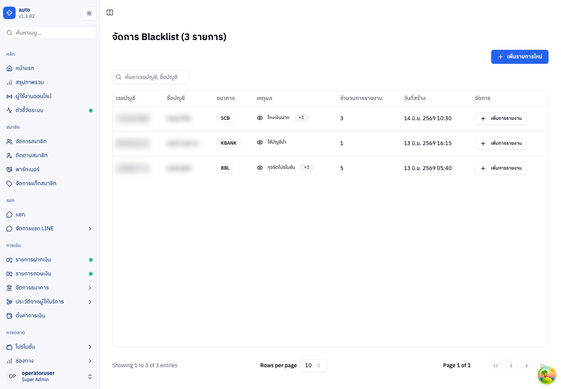
Task: Click the จัดการธนาคาร bank icon
Action: pos(9,287)
